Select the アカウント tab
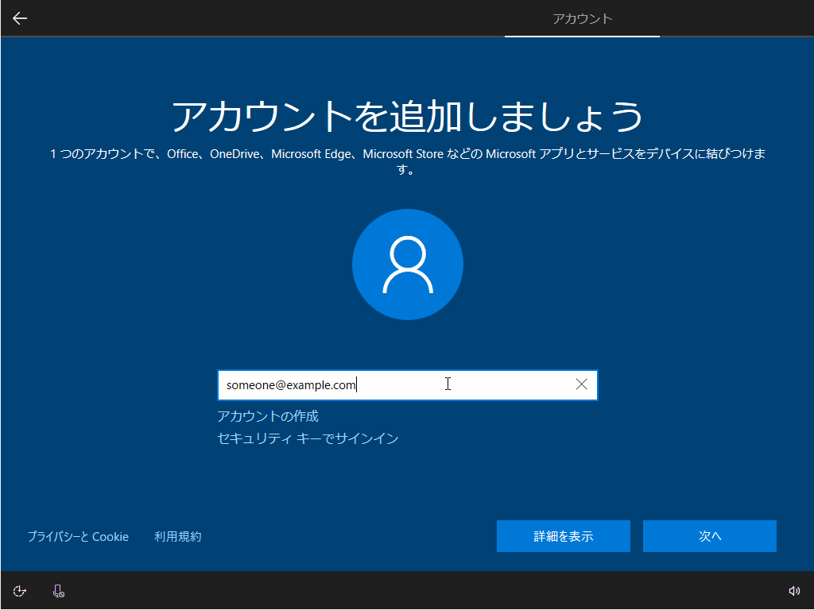The image size is (814, 610). [582, 19]
